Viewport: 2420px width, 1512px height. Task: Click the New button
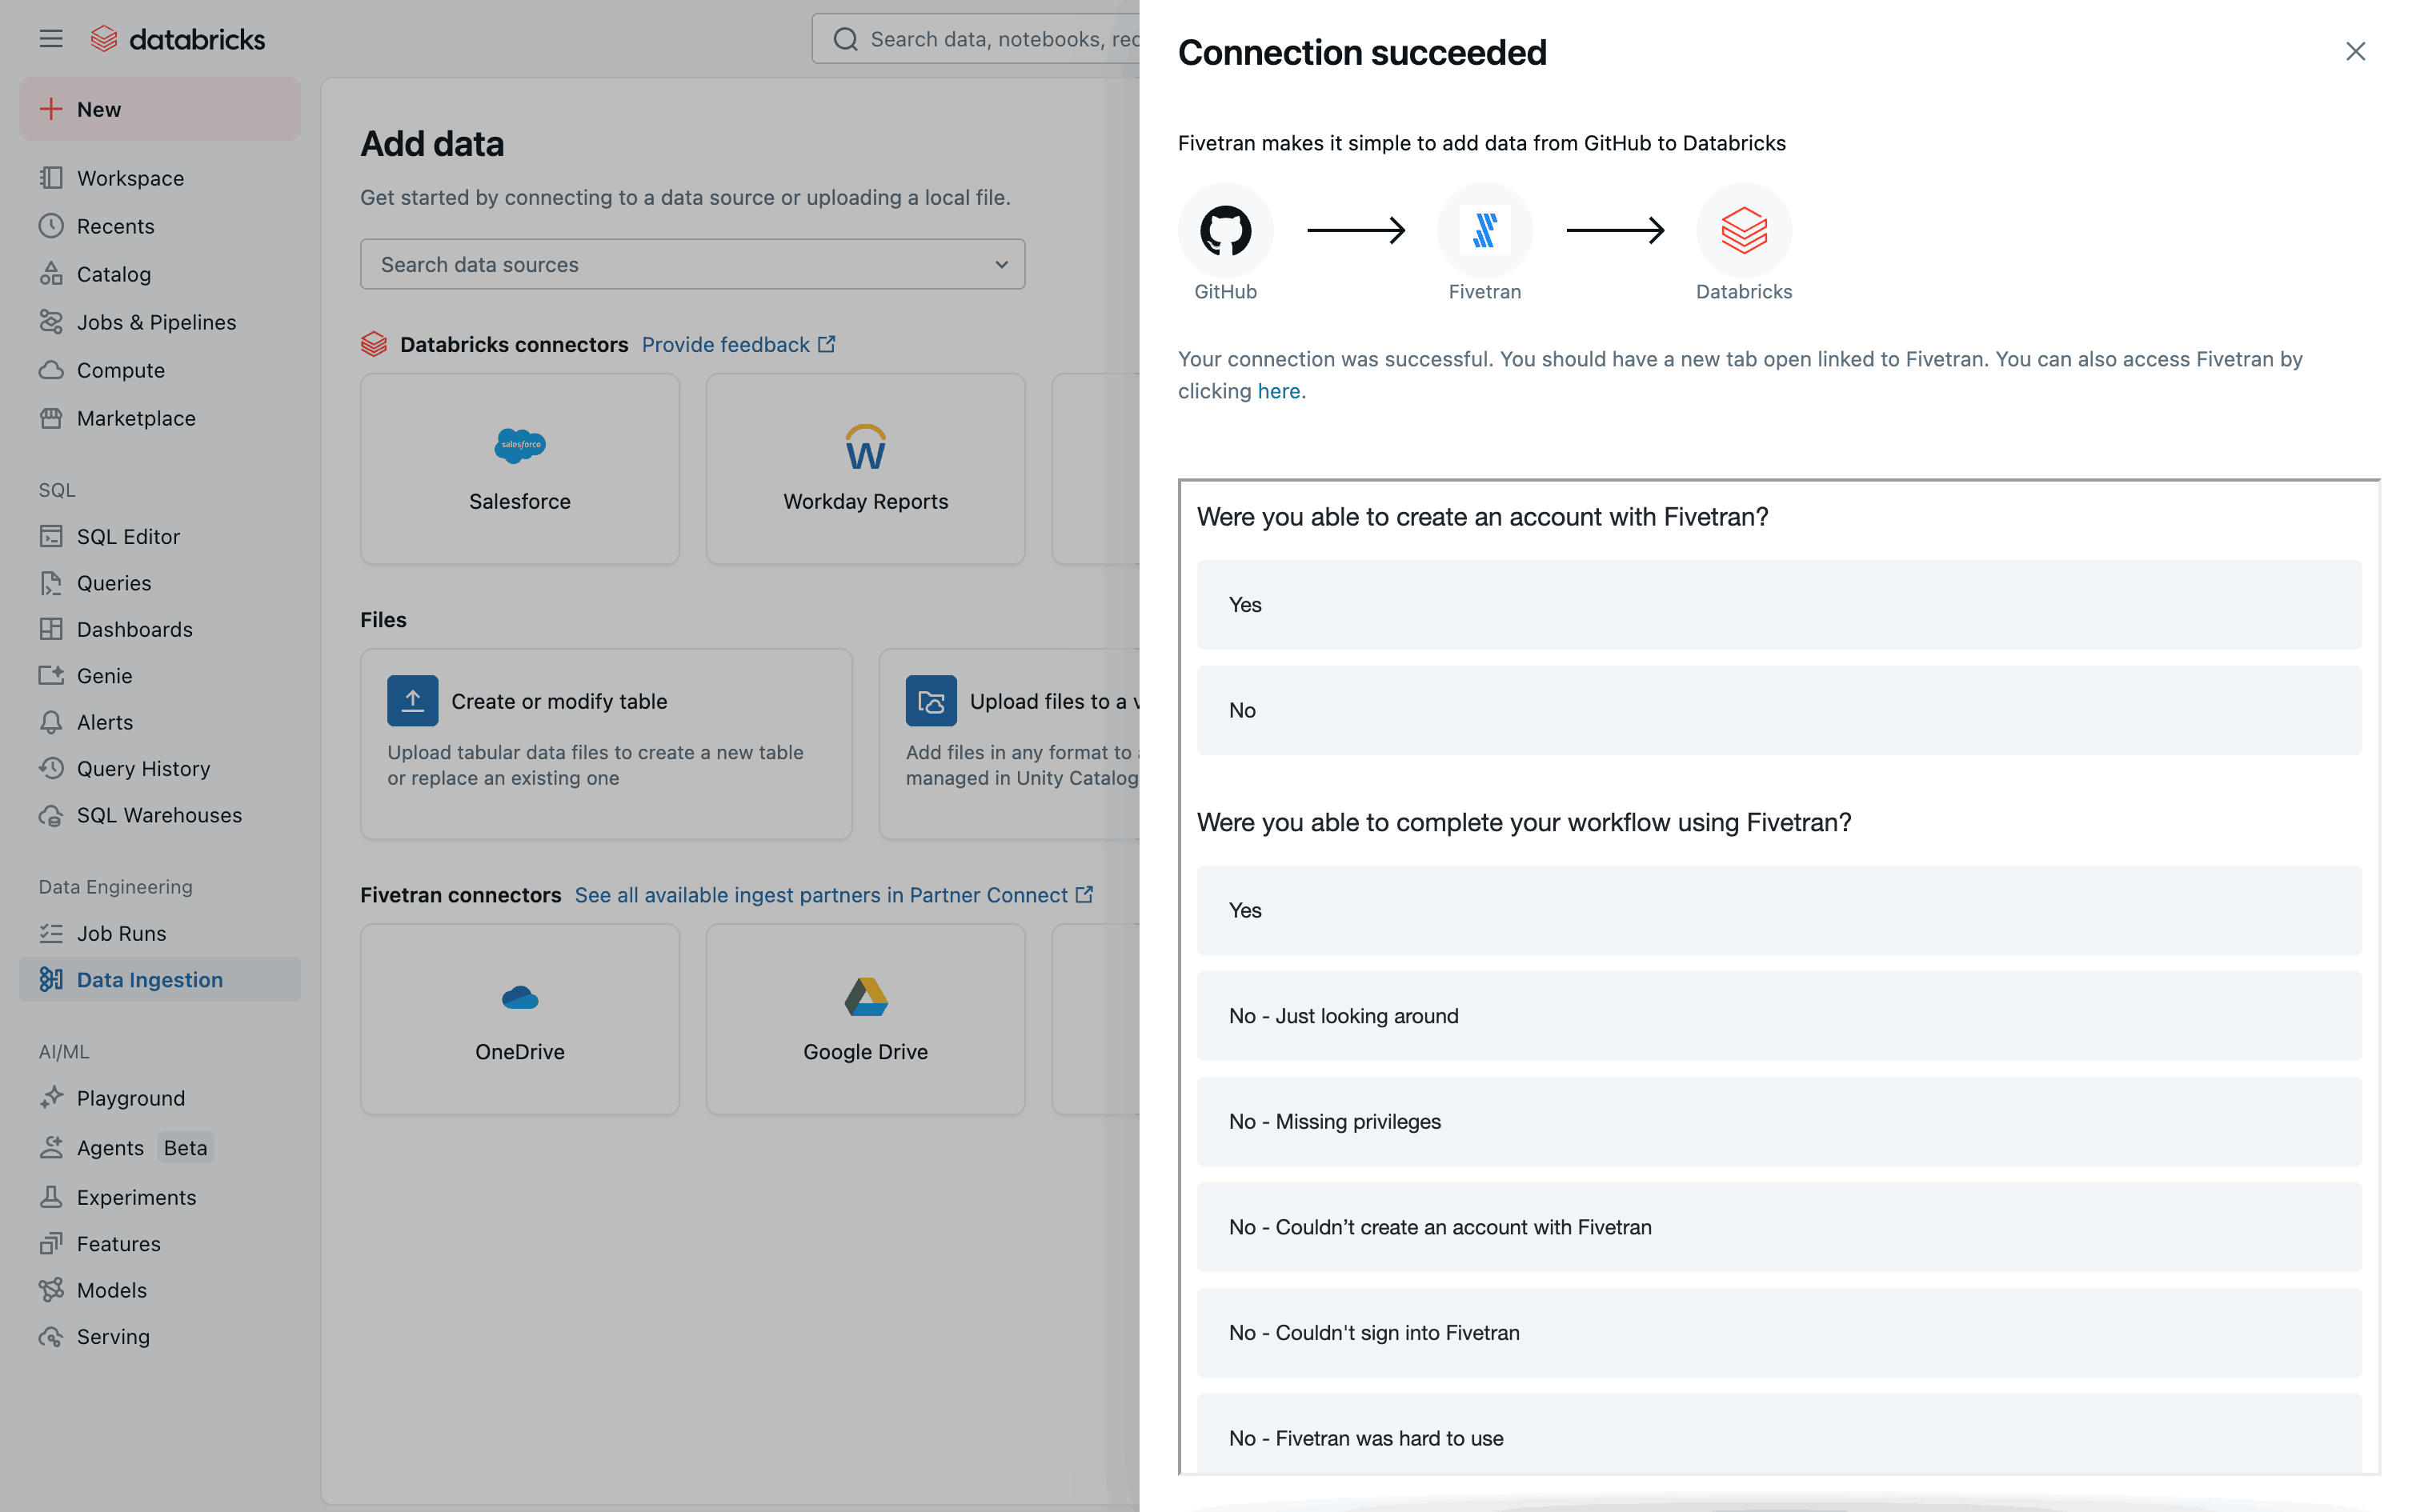[160, 109]
